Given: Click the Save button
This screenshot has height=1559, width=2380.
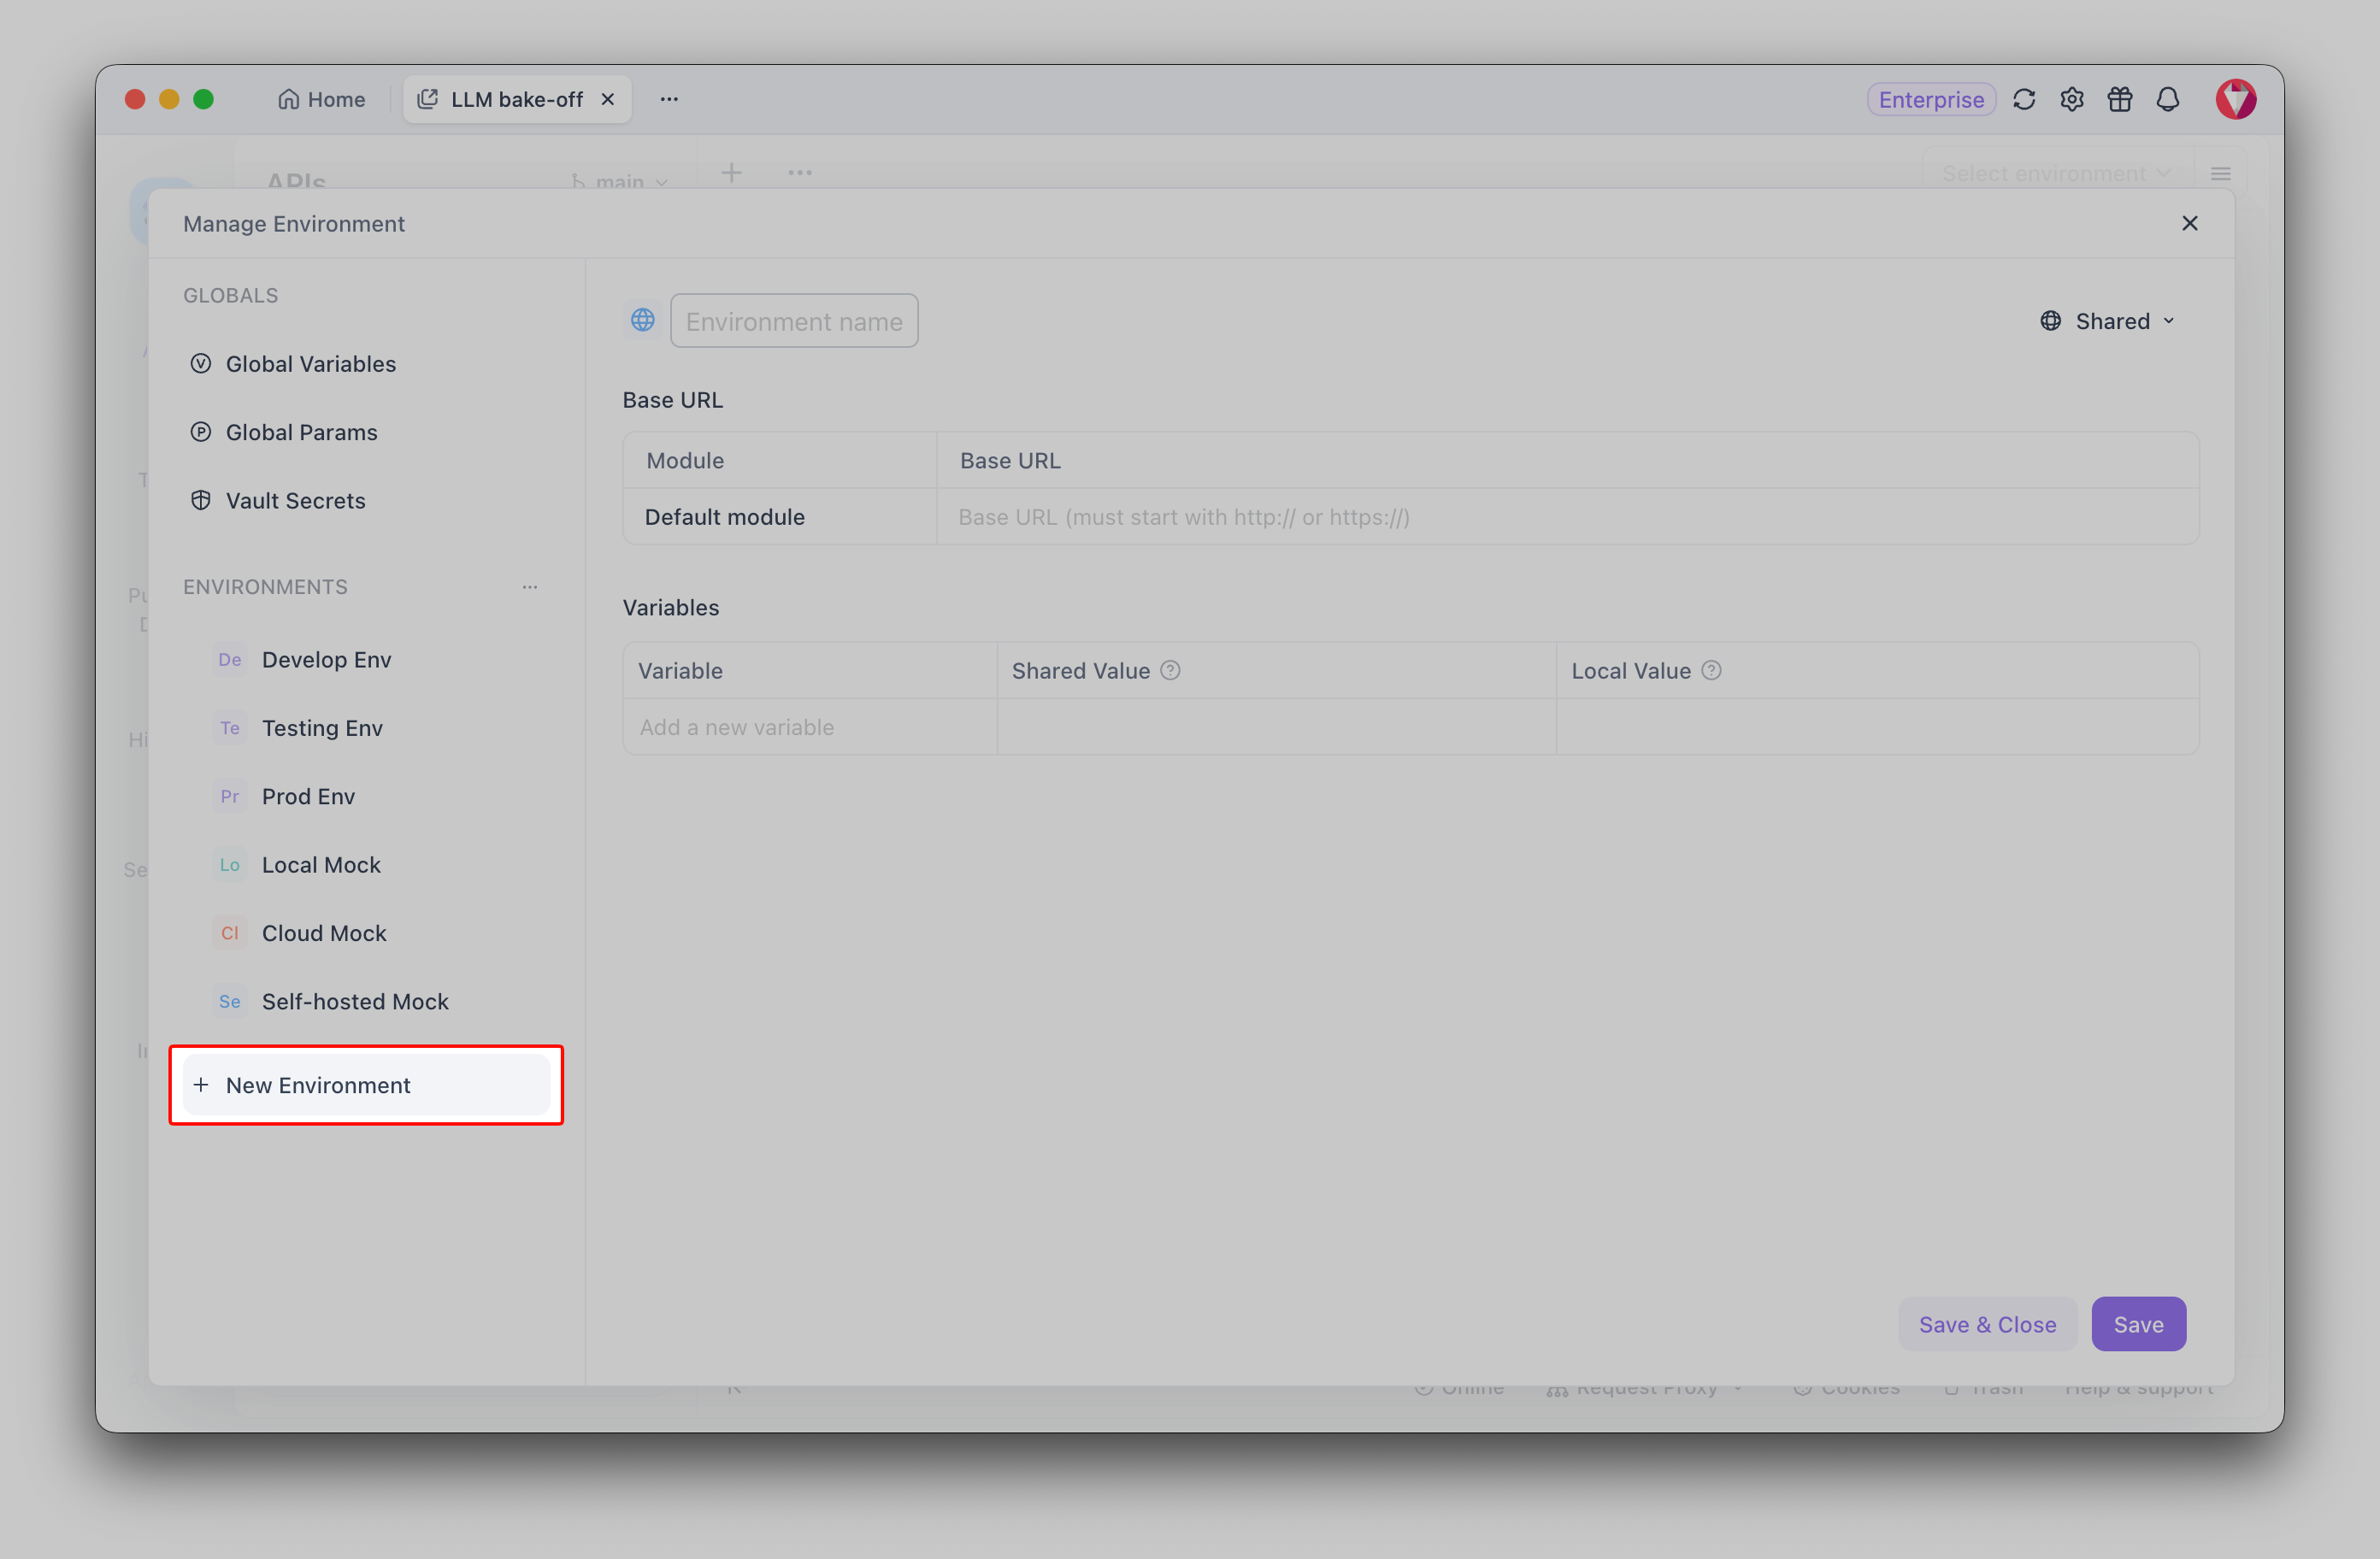Looking at the screenshot, I should coord(2138,1324).
